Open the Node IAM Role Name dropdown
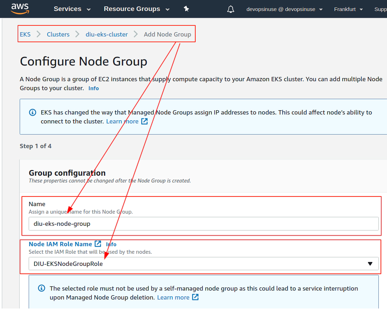 [x=204, y=264]
